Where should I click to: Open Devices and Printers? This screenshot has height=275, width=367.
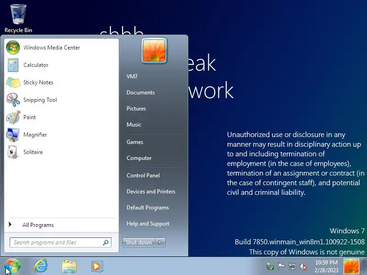pyautogui.click(x=151, y=192)
